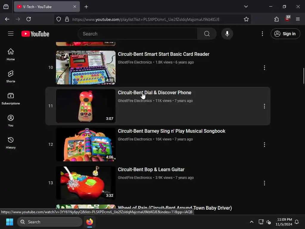
Task: Open History in the sidebar
Action: (x=11, y=143)
